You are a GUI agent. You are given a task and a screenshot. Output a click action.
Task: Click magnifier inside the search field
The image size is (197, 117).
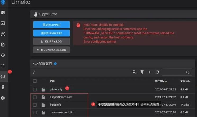(x=187, y=72)
